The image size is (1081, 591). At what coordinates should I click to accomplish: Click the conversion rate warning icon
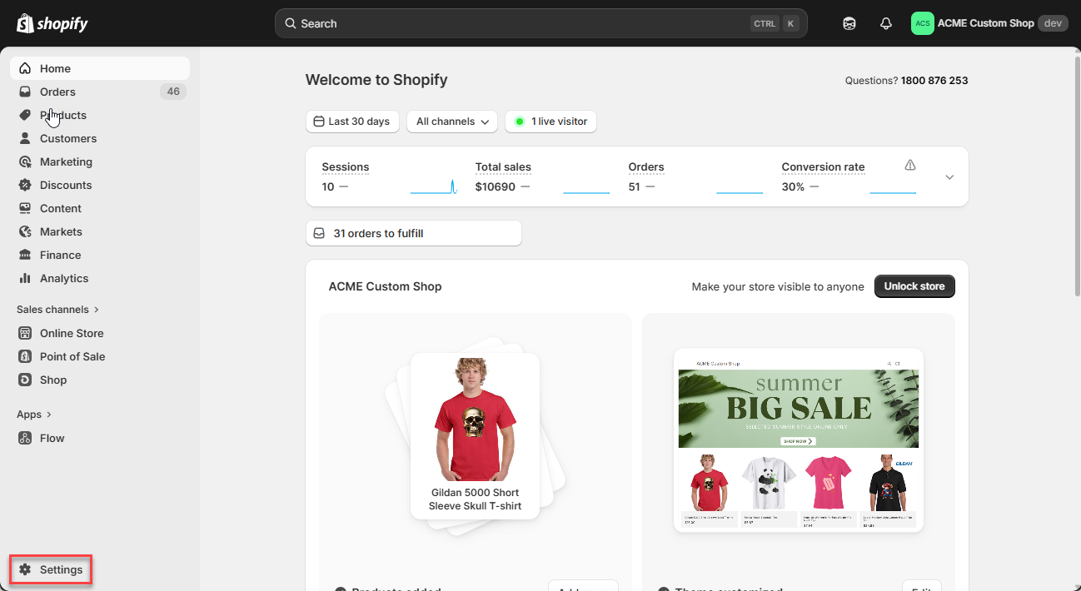pos(910,165)
